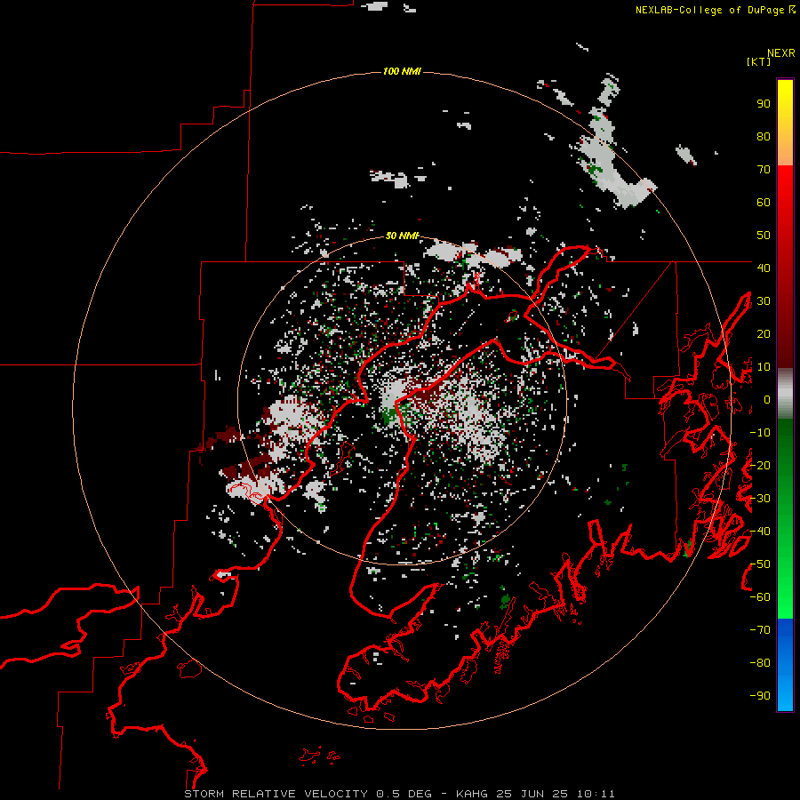The image size is (800, 800).
Task: Click the gray zero-velocity segment of color bar
Action: (785, 394)
